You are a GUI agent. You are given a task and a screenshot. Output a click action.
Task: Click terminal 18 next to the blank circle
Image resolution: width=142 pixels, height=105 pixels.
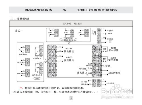tap(55, 61)
